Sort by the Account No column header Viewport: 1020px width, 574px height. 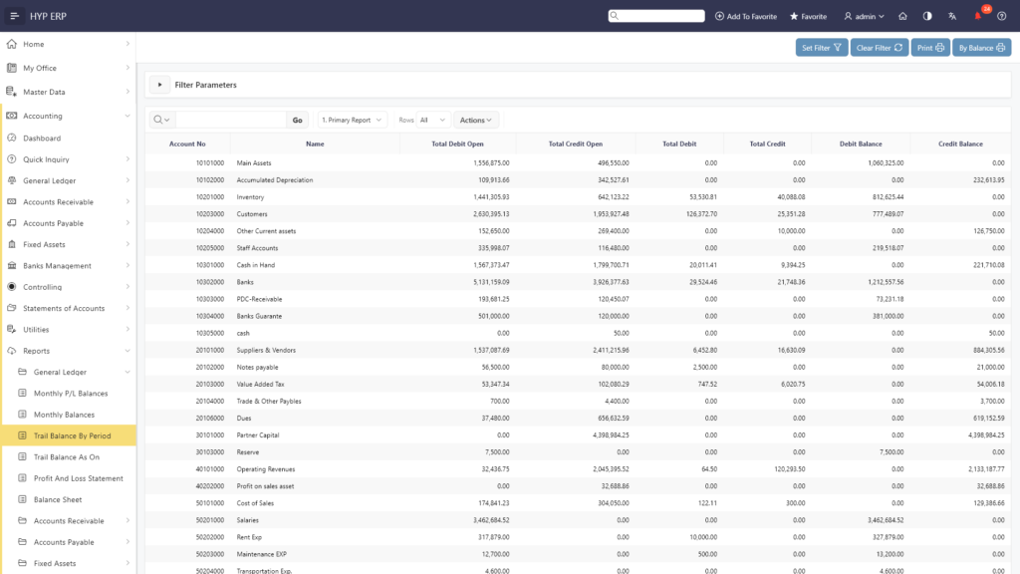pyautogui.click(x=187, y=143)
